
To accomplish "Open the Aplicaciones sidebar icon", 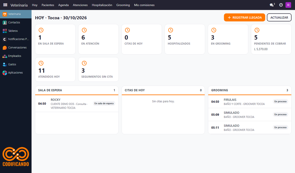I will [x=5, y=73].
